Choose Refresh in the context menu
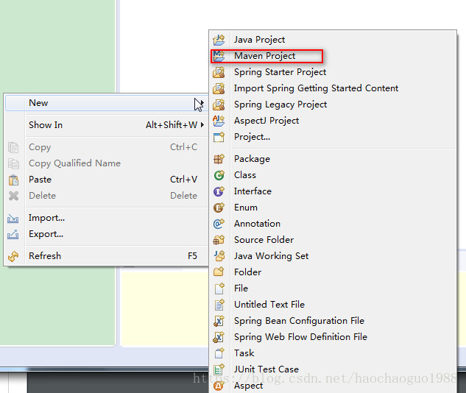Image resolution: width=466 pixels, height=393 pixels. (107, 256)
